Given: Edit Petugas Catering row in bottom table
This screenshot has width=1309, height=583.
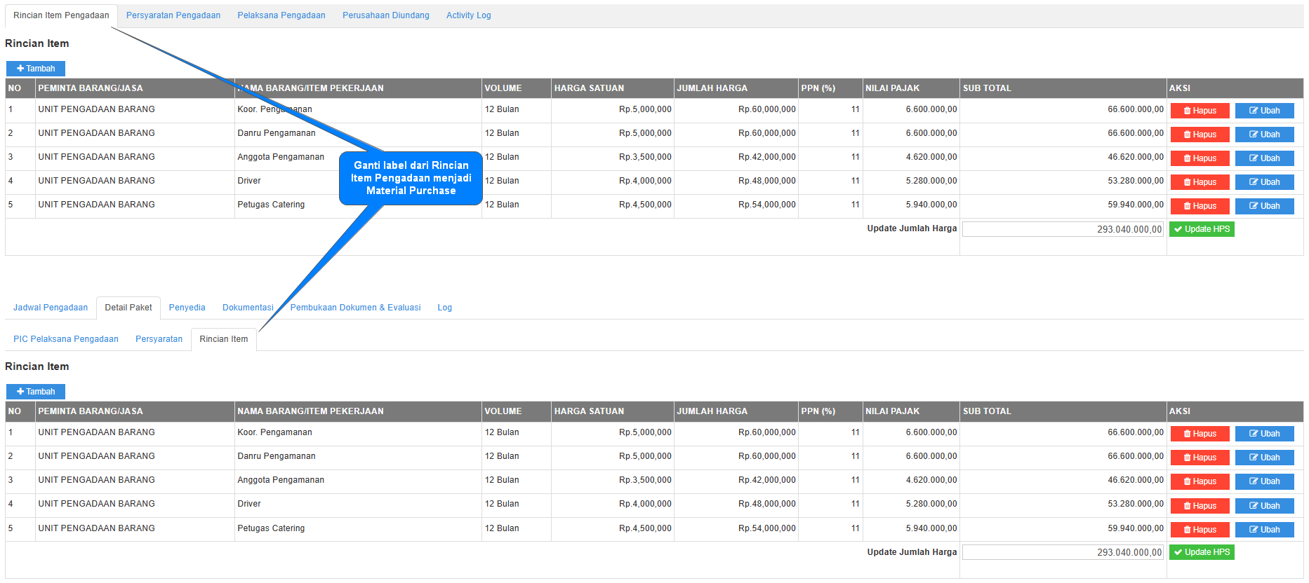Looking at the screenshot, I should tap(1264, 530).
